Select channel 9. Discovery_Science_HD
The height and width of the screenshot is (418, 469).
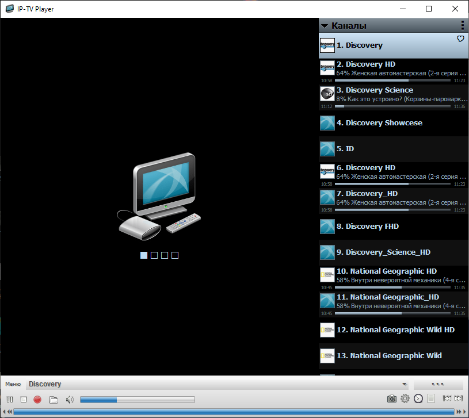tap(394, 252)
